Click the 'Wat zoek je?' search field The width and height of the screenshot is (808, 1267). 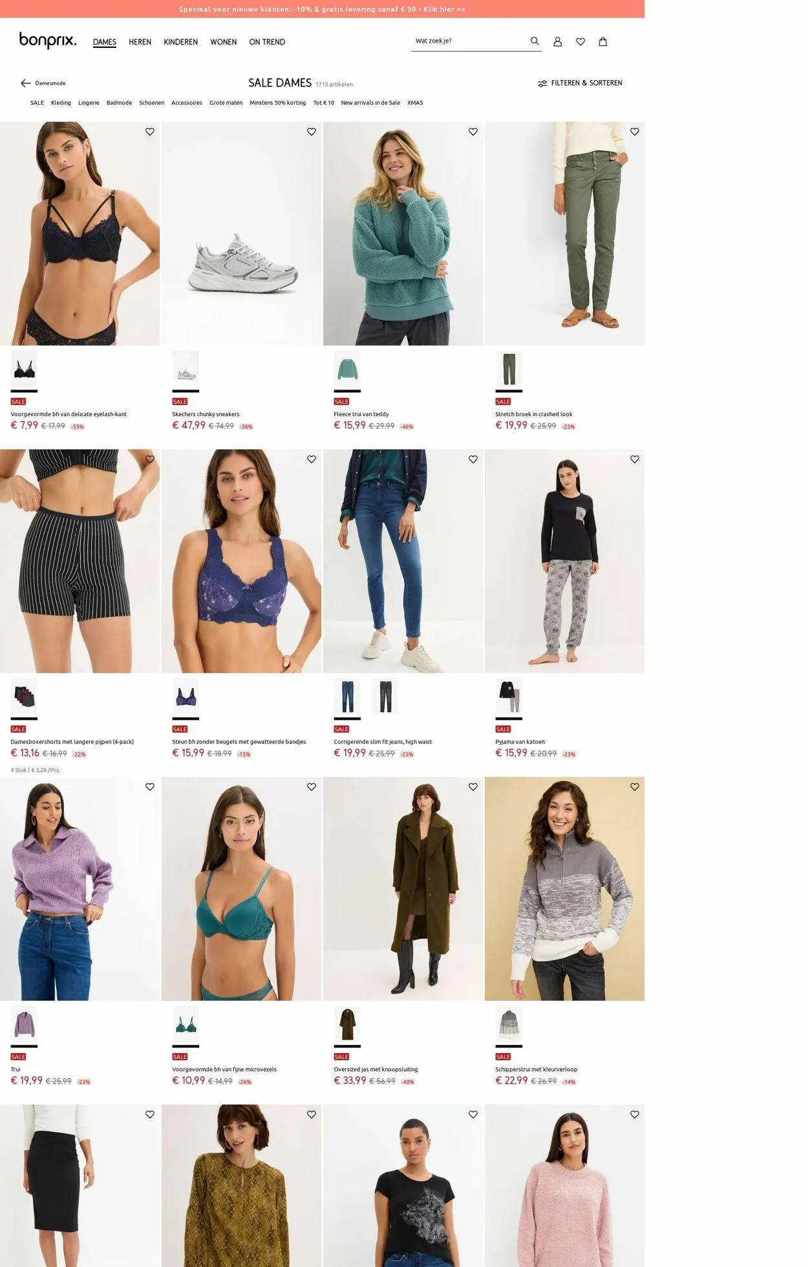click(x=469, y=41)
